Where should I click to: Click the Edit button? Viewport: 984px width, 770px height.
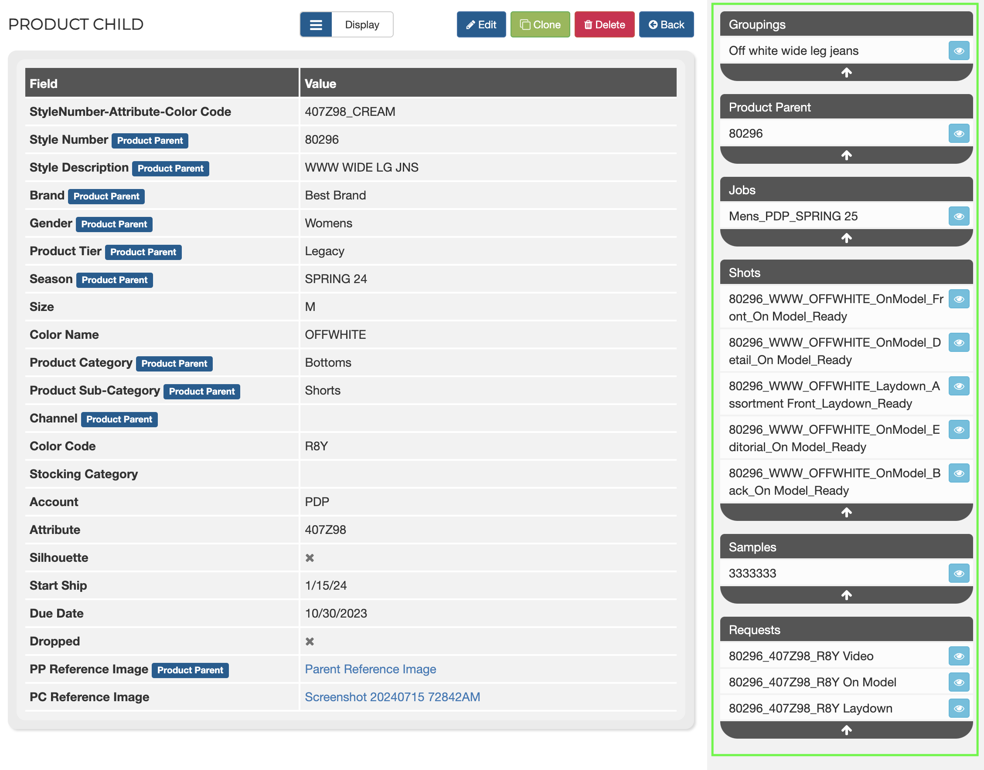tap(481, 25)
